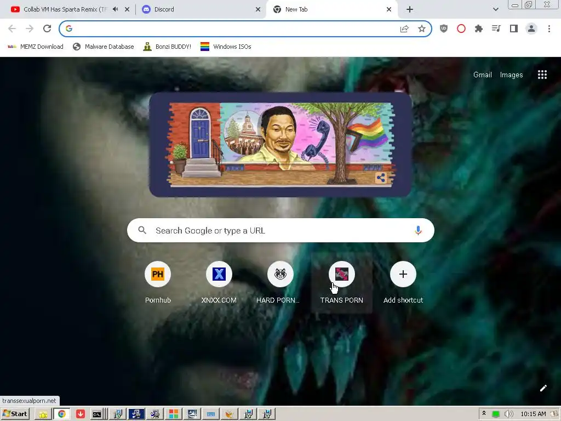Click the 10:15 AM clock
Screen dimensions: 561x421
[x=533, y=414]
